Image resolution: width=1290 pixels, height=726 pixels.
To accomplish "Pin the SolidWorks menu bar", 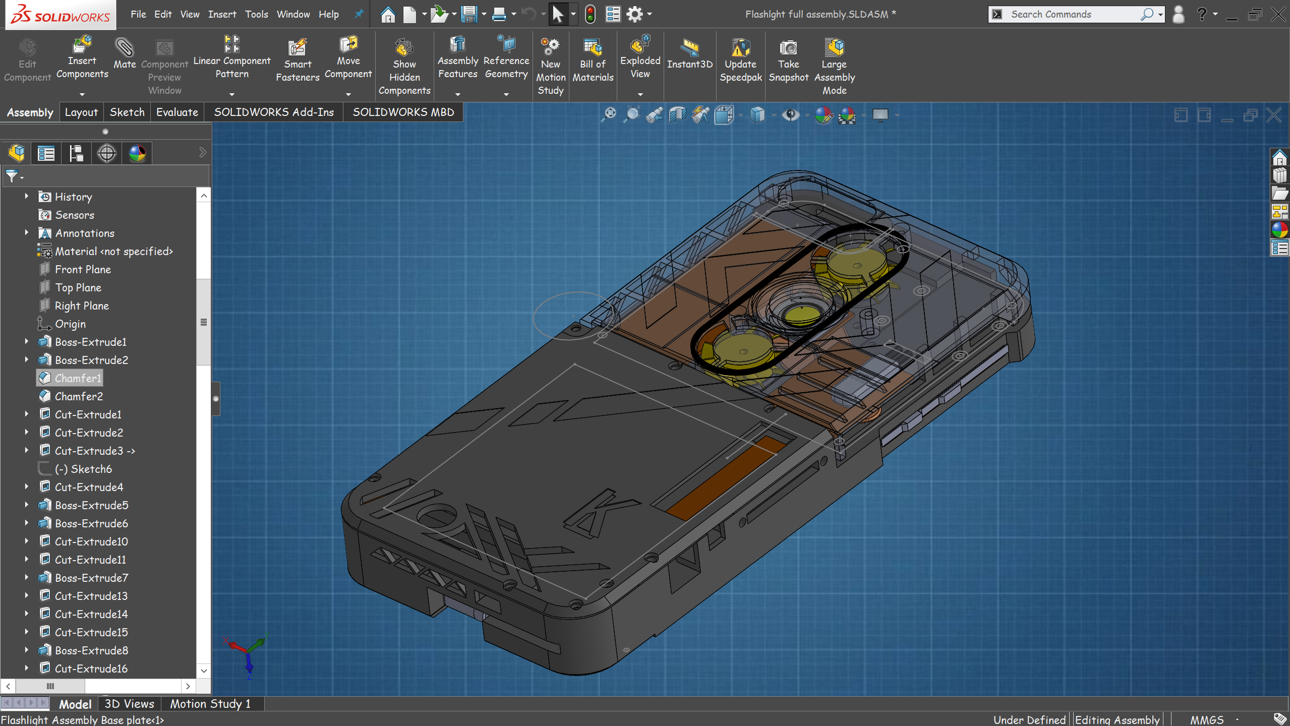I will [359, 14].
